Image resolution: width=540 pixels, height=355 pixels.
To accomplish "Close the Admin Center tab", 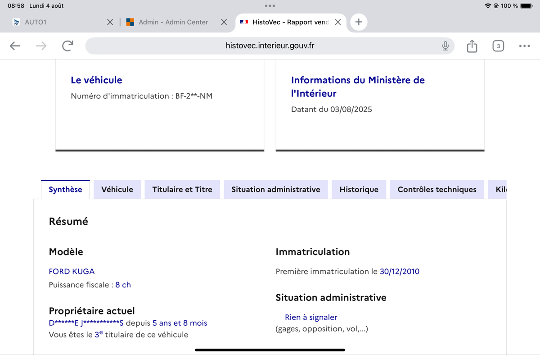I will 224,22.
